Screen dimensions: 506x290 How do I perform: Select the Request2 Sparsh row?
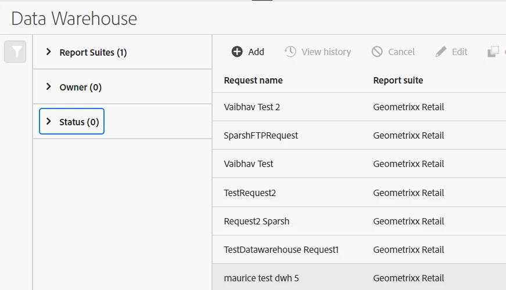(x=256, y=221)
